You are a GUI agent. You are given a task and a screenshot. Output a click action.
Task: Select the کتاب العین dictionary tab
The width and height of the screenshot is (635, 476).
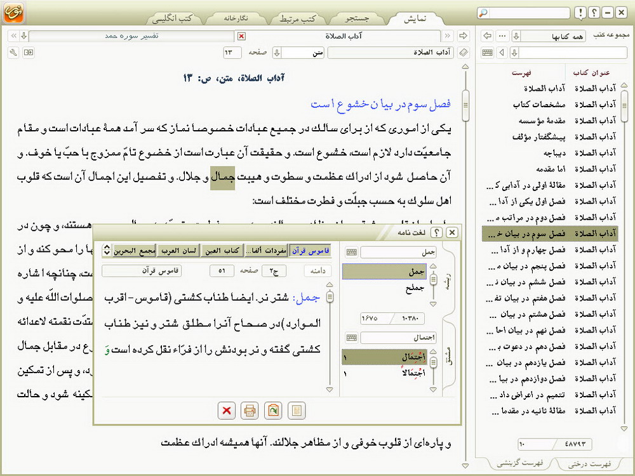point(222,251)
